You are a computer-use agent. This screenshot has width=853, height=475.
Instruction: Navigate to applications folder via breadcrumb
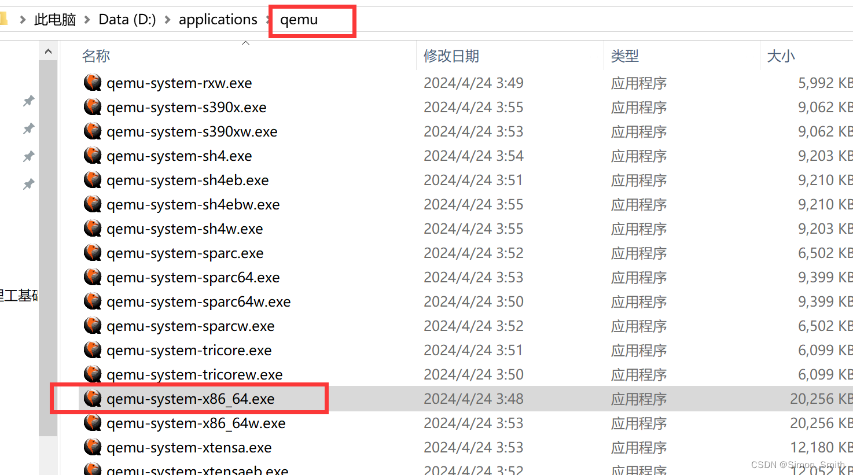click(x=218, y=19)
